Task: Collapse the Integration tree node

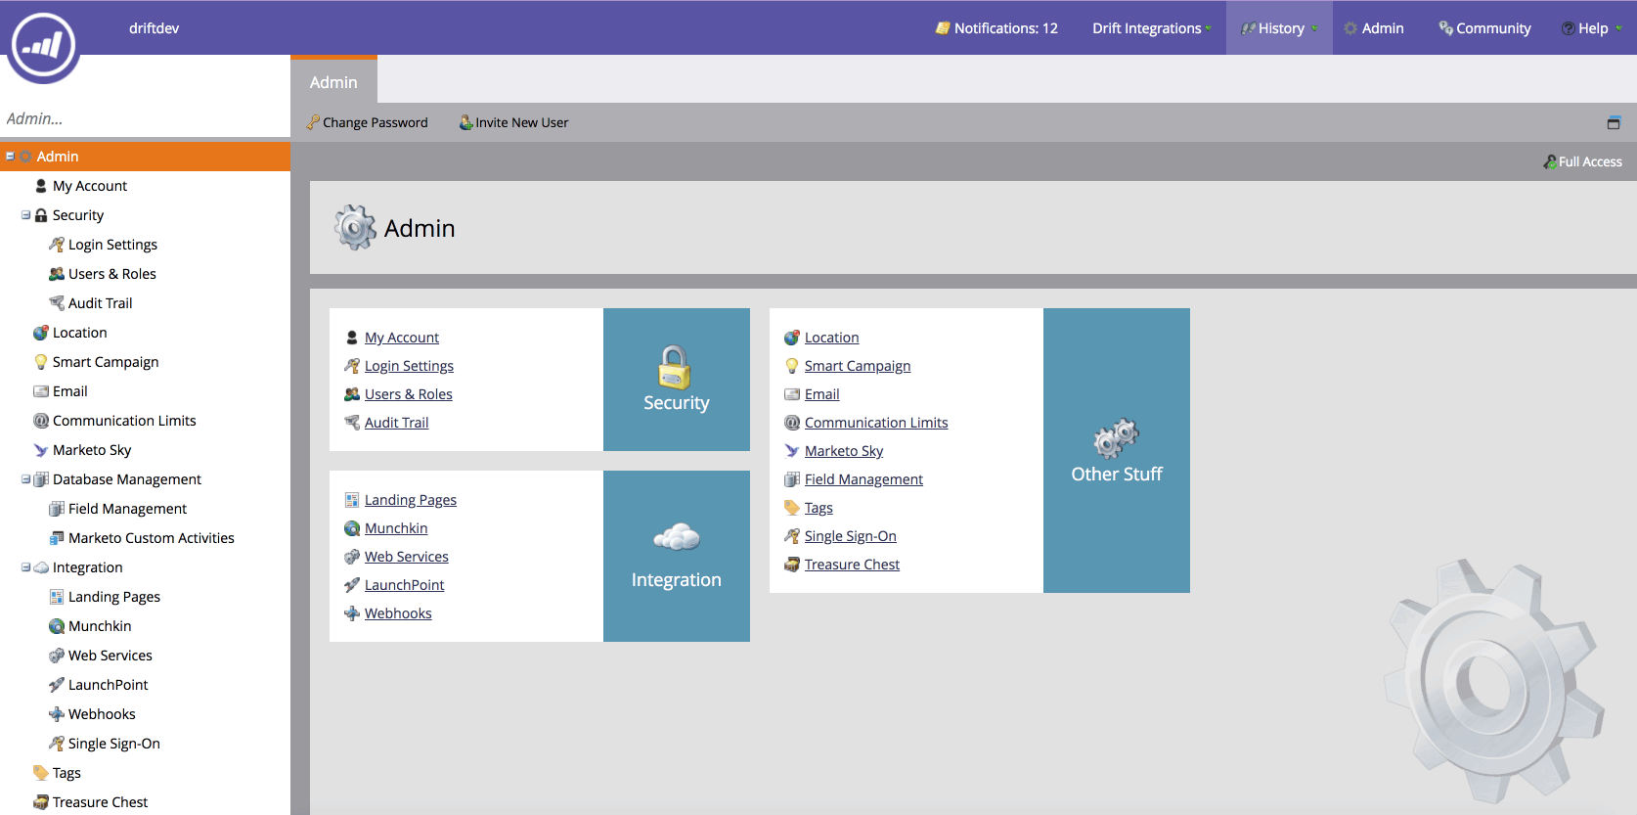Action: pos(25,567)
